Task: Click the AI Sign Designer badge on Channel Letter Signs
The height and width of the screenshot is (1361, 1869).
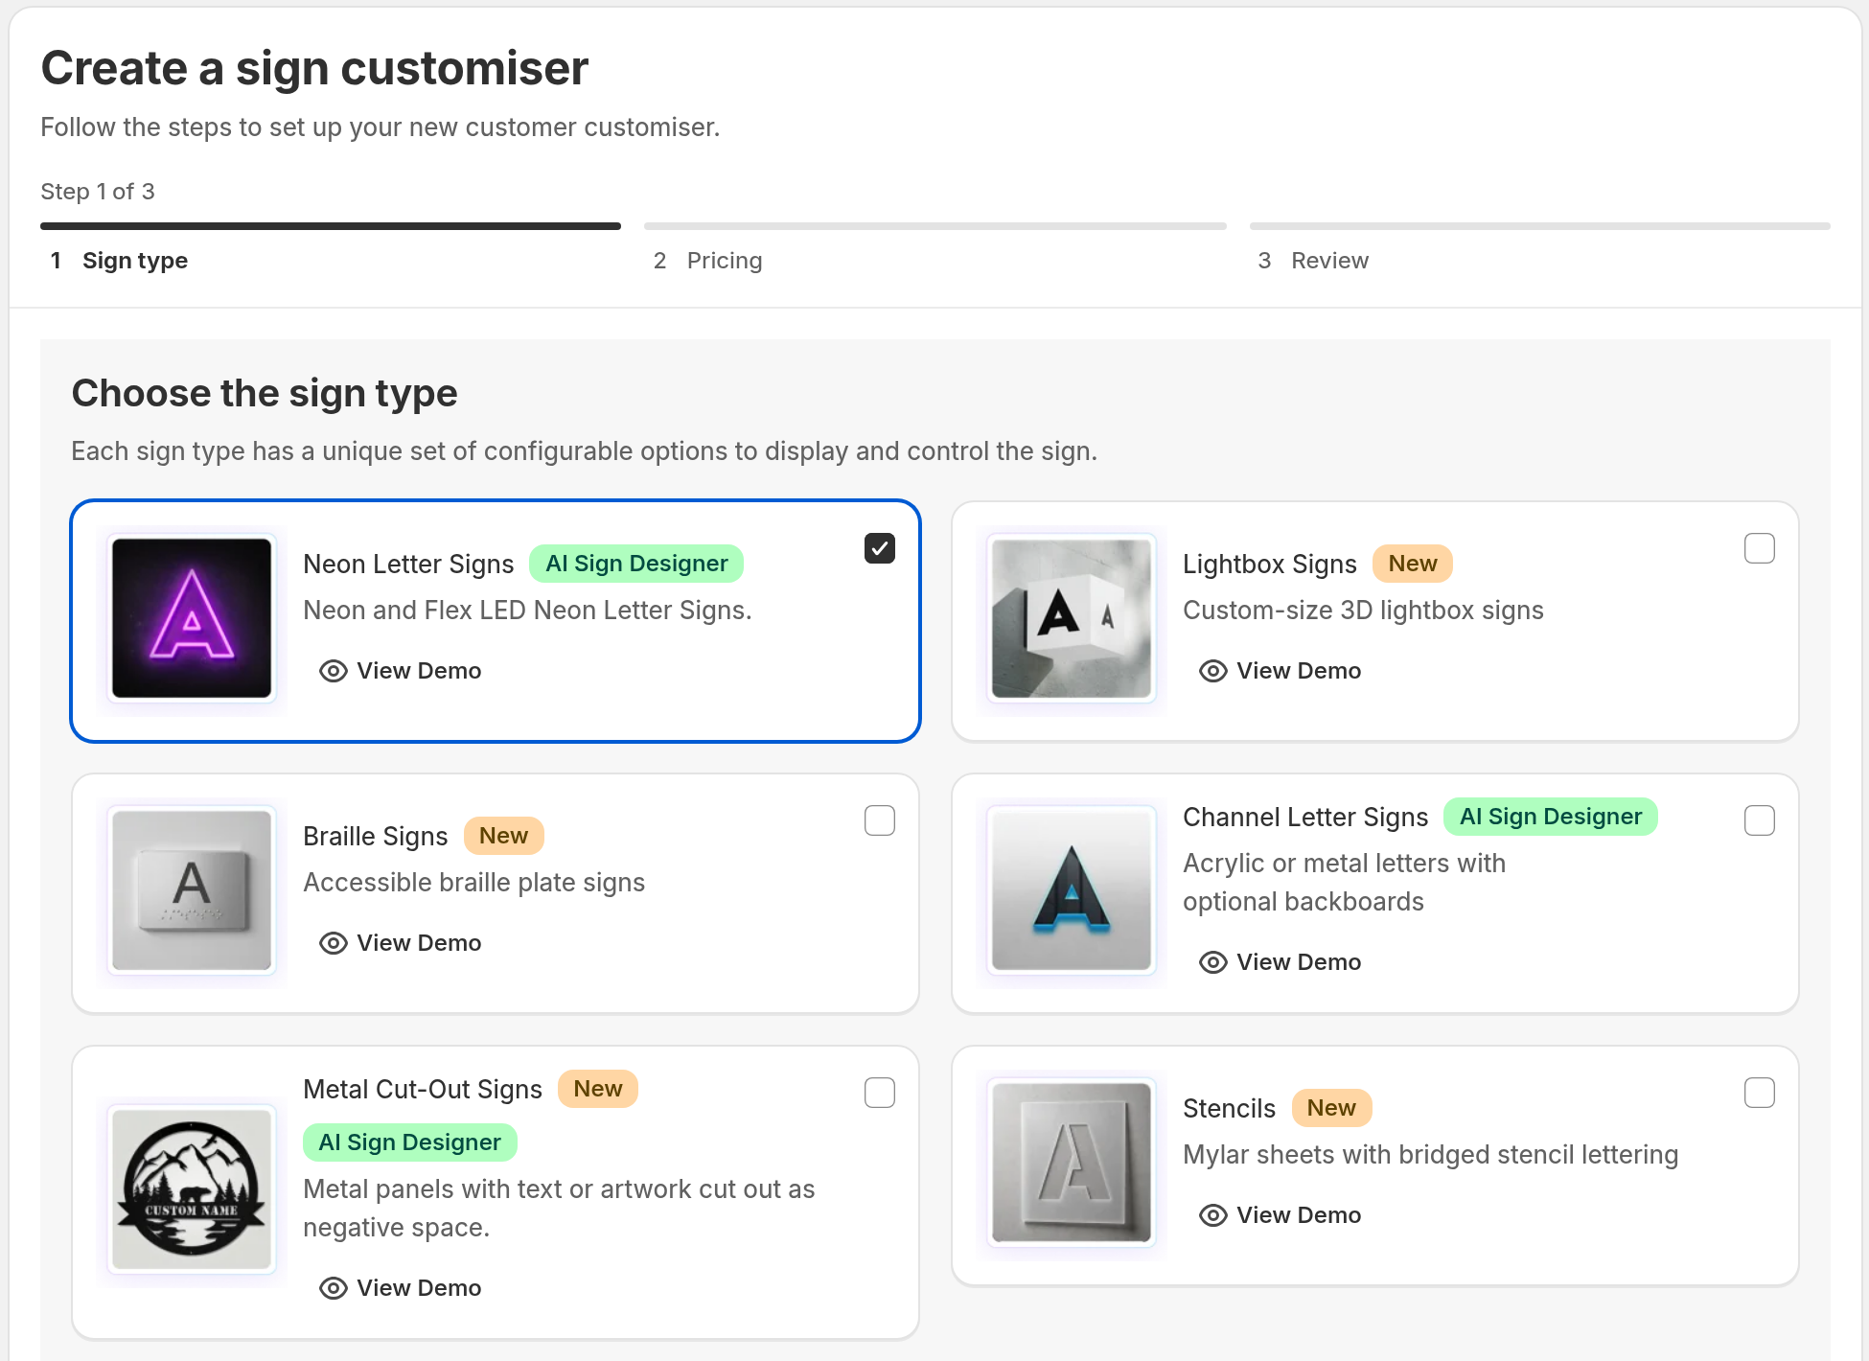Action: pyautogui.click(x=1551, y=817)
